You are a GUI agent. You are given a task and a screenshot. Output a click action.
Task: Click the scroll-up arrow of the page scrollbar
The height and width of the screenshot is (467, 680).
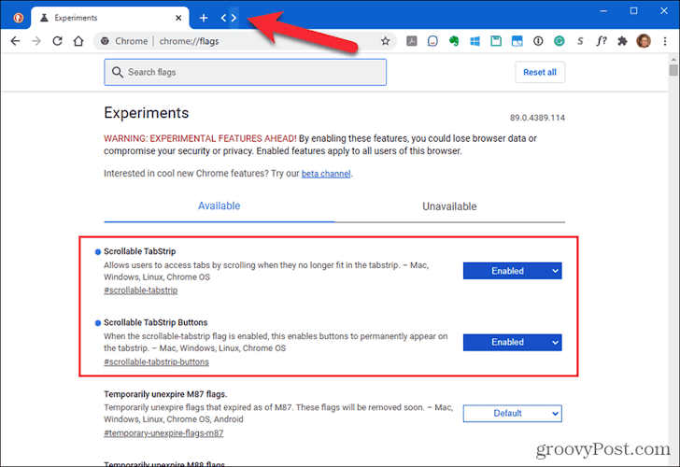(x=673, y=60)
